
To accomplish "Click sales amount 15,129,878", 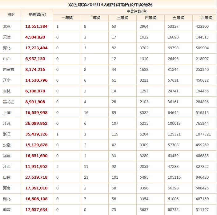I will 36,145.
